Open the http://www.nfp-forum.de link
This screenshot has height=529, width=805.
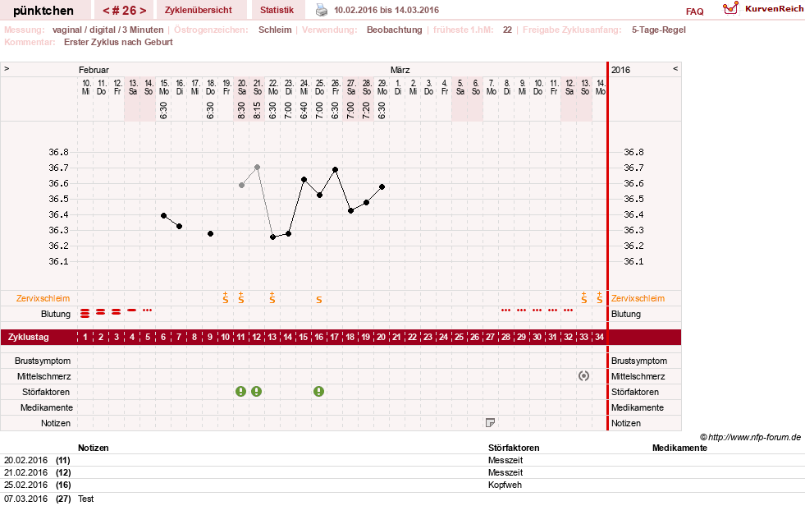(x=754, y=437)
